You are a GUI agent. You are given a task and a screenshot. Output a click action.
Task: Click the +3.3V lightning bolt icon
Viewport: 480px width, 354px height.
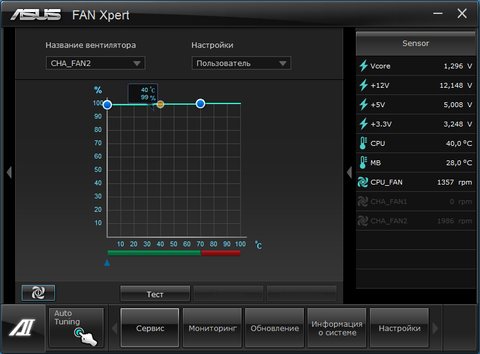[x=363, y=124]
